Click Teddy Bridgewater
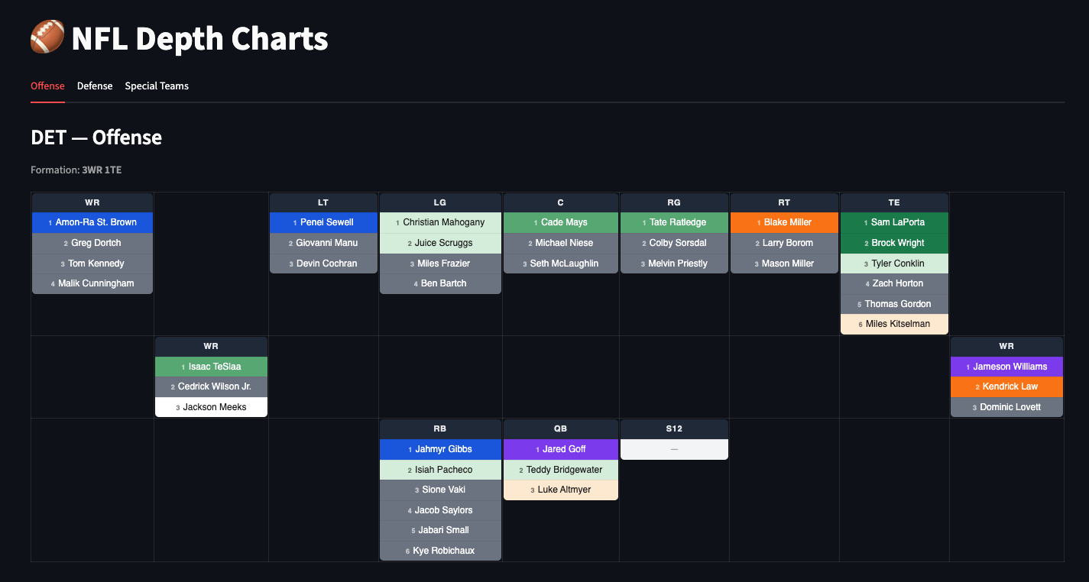 (561, 470)
